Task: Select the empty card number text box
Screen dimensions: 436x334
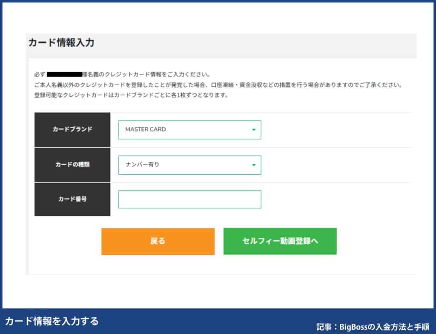Action: pos(189,199)
